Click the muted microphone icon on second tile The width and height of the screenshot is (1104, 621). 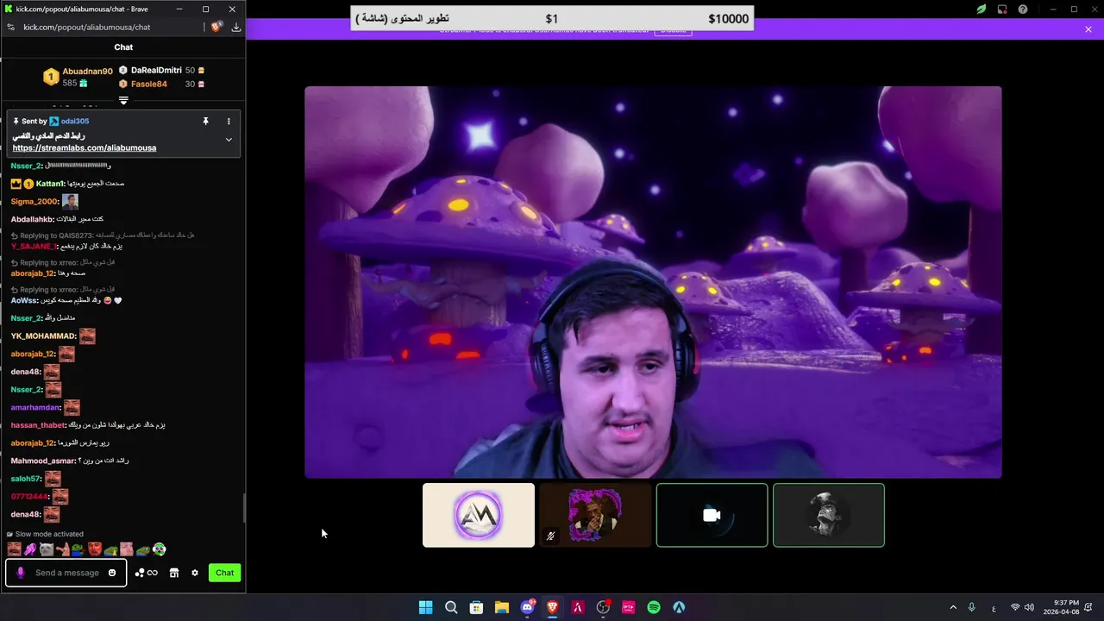tap(550, 536)
